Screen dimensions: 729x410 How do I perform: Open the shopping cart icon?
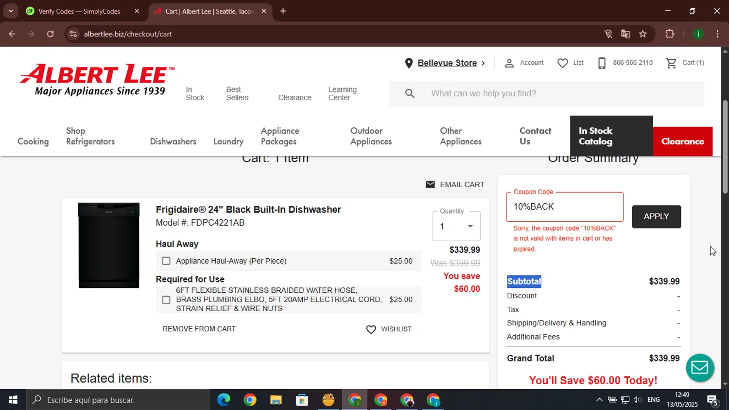pos(671,63)
